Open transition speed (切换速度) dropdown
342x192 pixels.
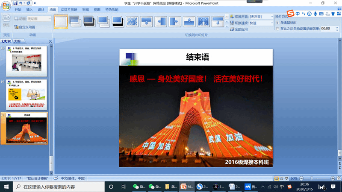tap(261, 23)
